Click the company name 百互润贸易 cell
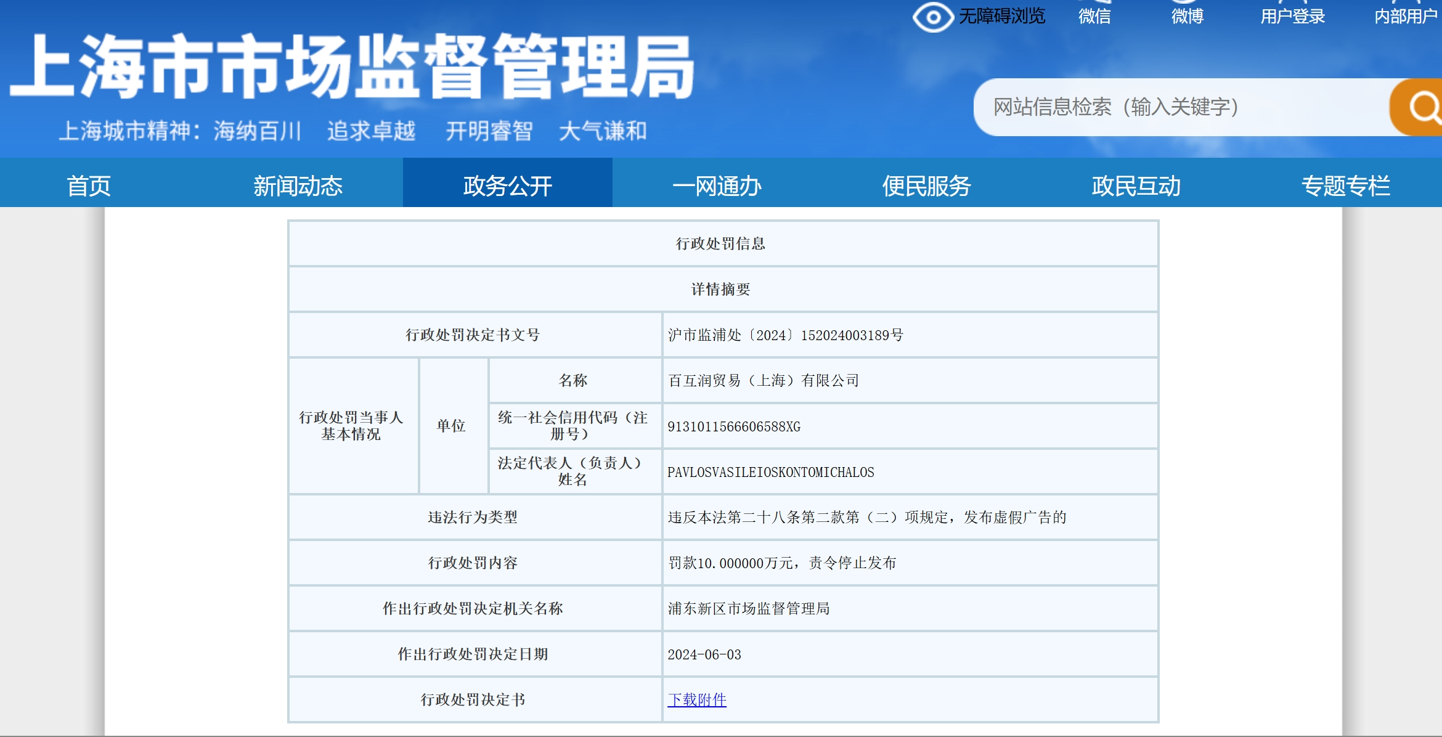Image resolution: width=1442 pixels, height=737 pixels. tap(763, 381)
